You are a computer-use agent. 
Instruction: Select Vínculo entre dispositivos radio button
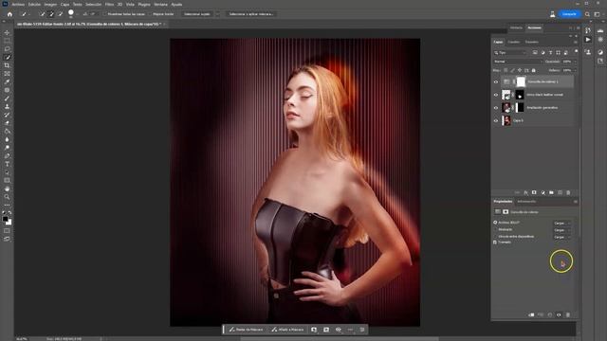495,236
